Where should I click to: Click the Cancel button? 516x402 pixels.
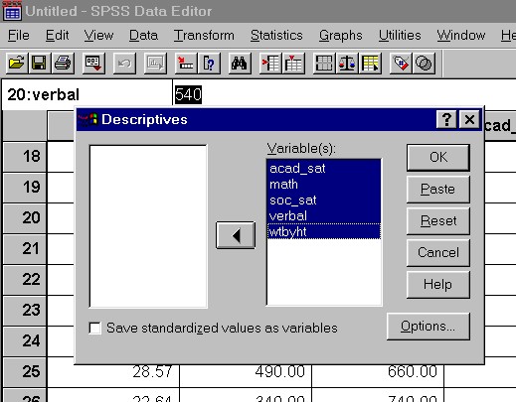pos(438,252)
